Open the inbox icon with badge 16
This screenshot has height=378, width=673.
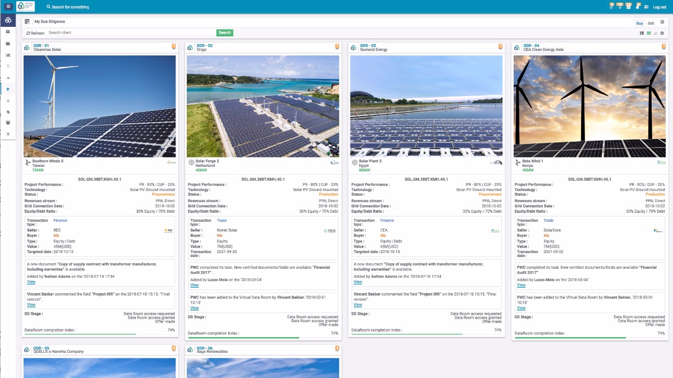click(628, 6)
